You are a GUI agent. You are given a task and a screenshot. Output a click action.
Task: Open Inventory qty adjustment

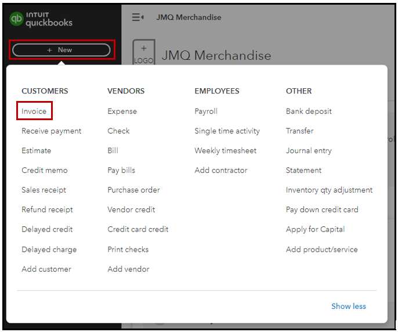[329, 190]
